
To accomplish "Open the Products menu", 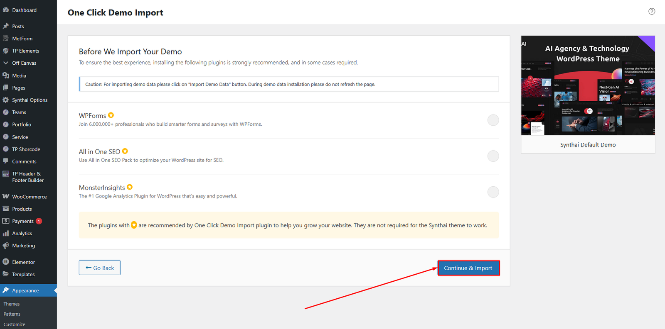I will click(x=28, y=209).
